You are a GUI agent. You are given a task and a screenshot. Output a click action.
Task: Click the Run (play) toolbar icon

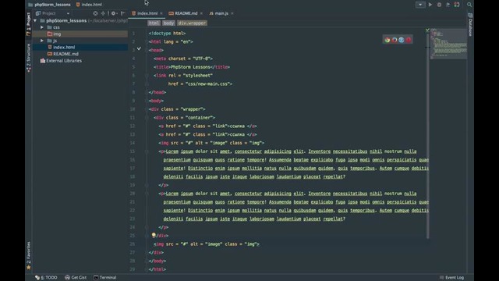430,5
